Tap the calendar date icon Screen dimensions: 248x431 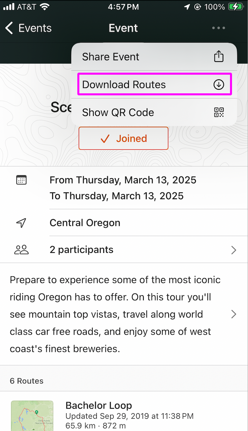(x=21, y=180)
